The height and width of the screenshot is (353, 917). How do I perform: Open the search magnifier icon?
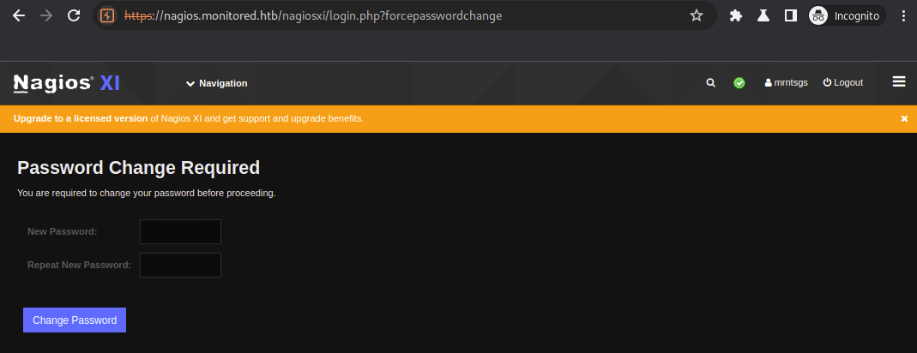point(710,83)
